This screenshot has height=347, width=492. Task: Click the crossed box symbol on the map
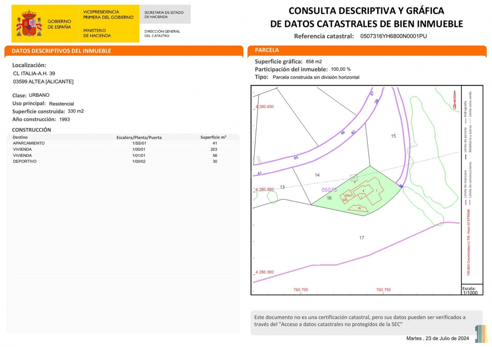click(354, 177)
